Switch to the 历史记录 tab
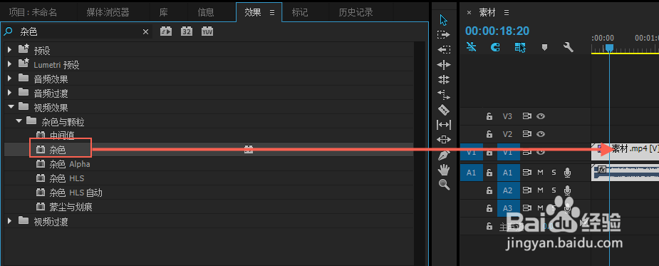The width and height of the screenshot is (659, 266). coord(356,13)
